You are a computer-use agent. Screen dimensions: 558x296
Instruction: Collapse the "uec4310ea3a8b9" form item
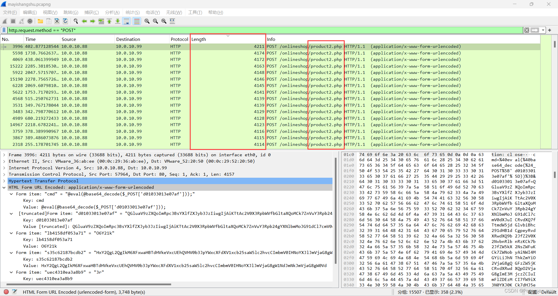coord(11,272)
